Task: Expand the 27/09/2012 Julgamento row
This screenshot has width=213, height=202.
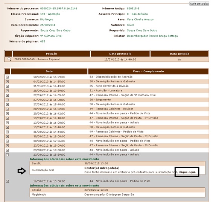Action: point(8,100)
